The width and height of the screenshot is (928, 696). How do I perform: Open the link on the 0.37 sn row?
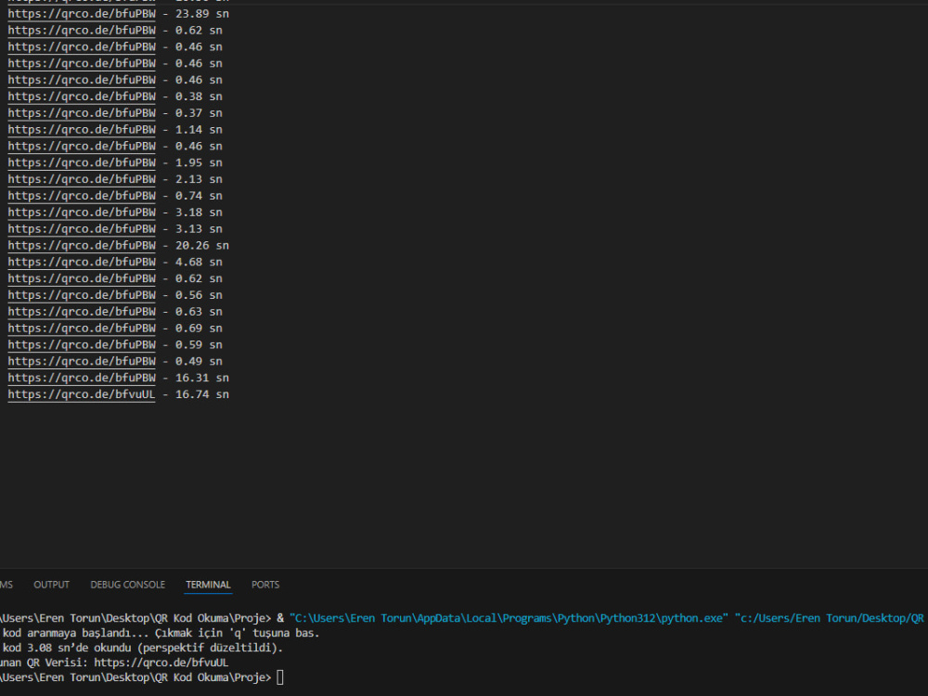[82, 113]
